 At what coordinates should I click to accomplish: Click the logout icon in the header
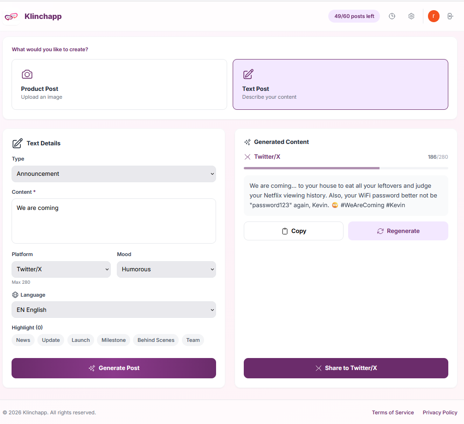[450, 16]
